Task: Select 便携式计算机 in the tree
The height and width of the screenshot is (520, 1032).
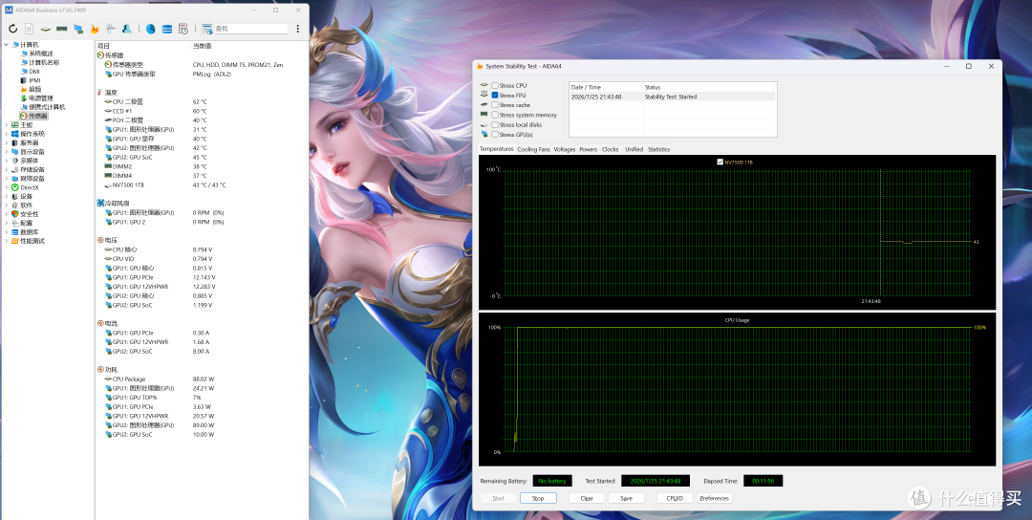Action: coord(47,107)
